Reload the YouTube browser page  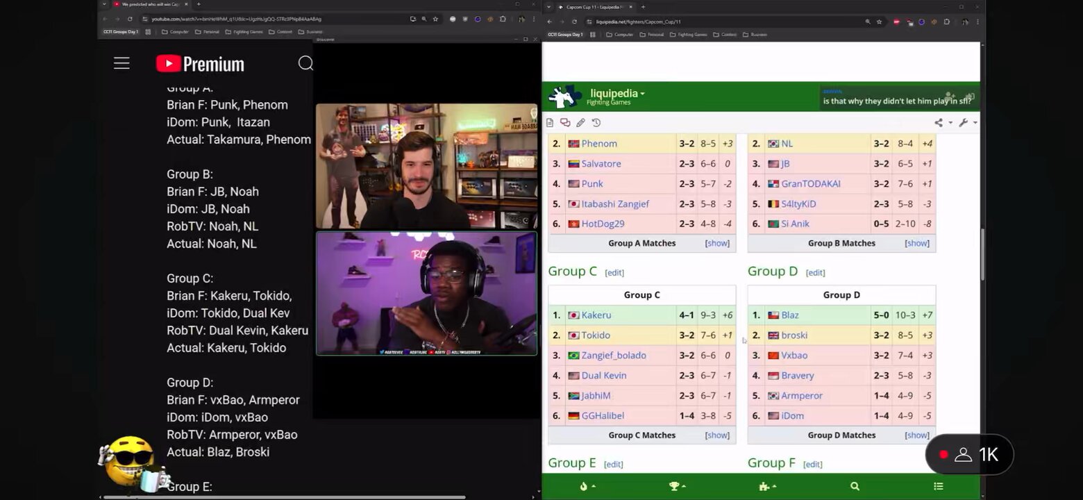tap(130, 19)
